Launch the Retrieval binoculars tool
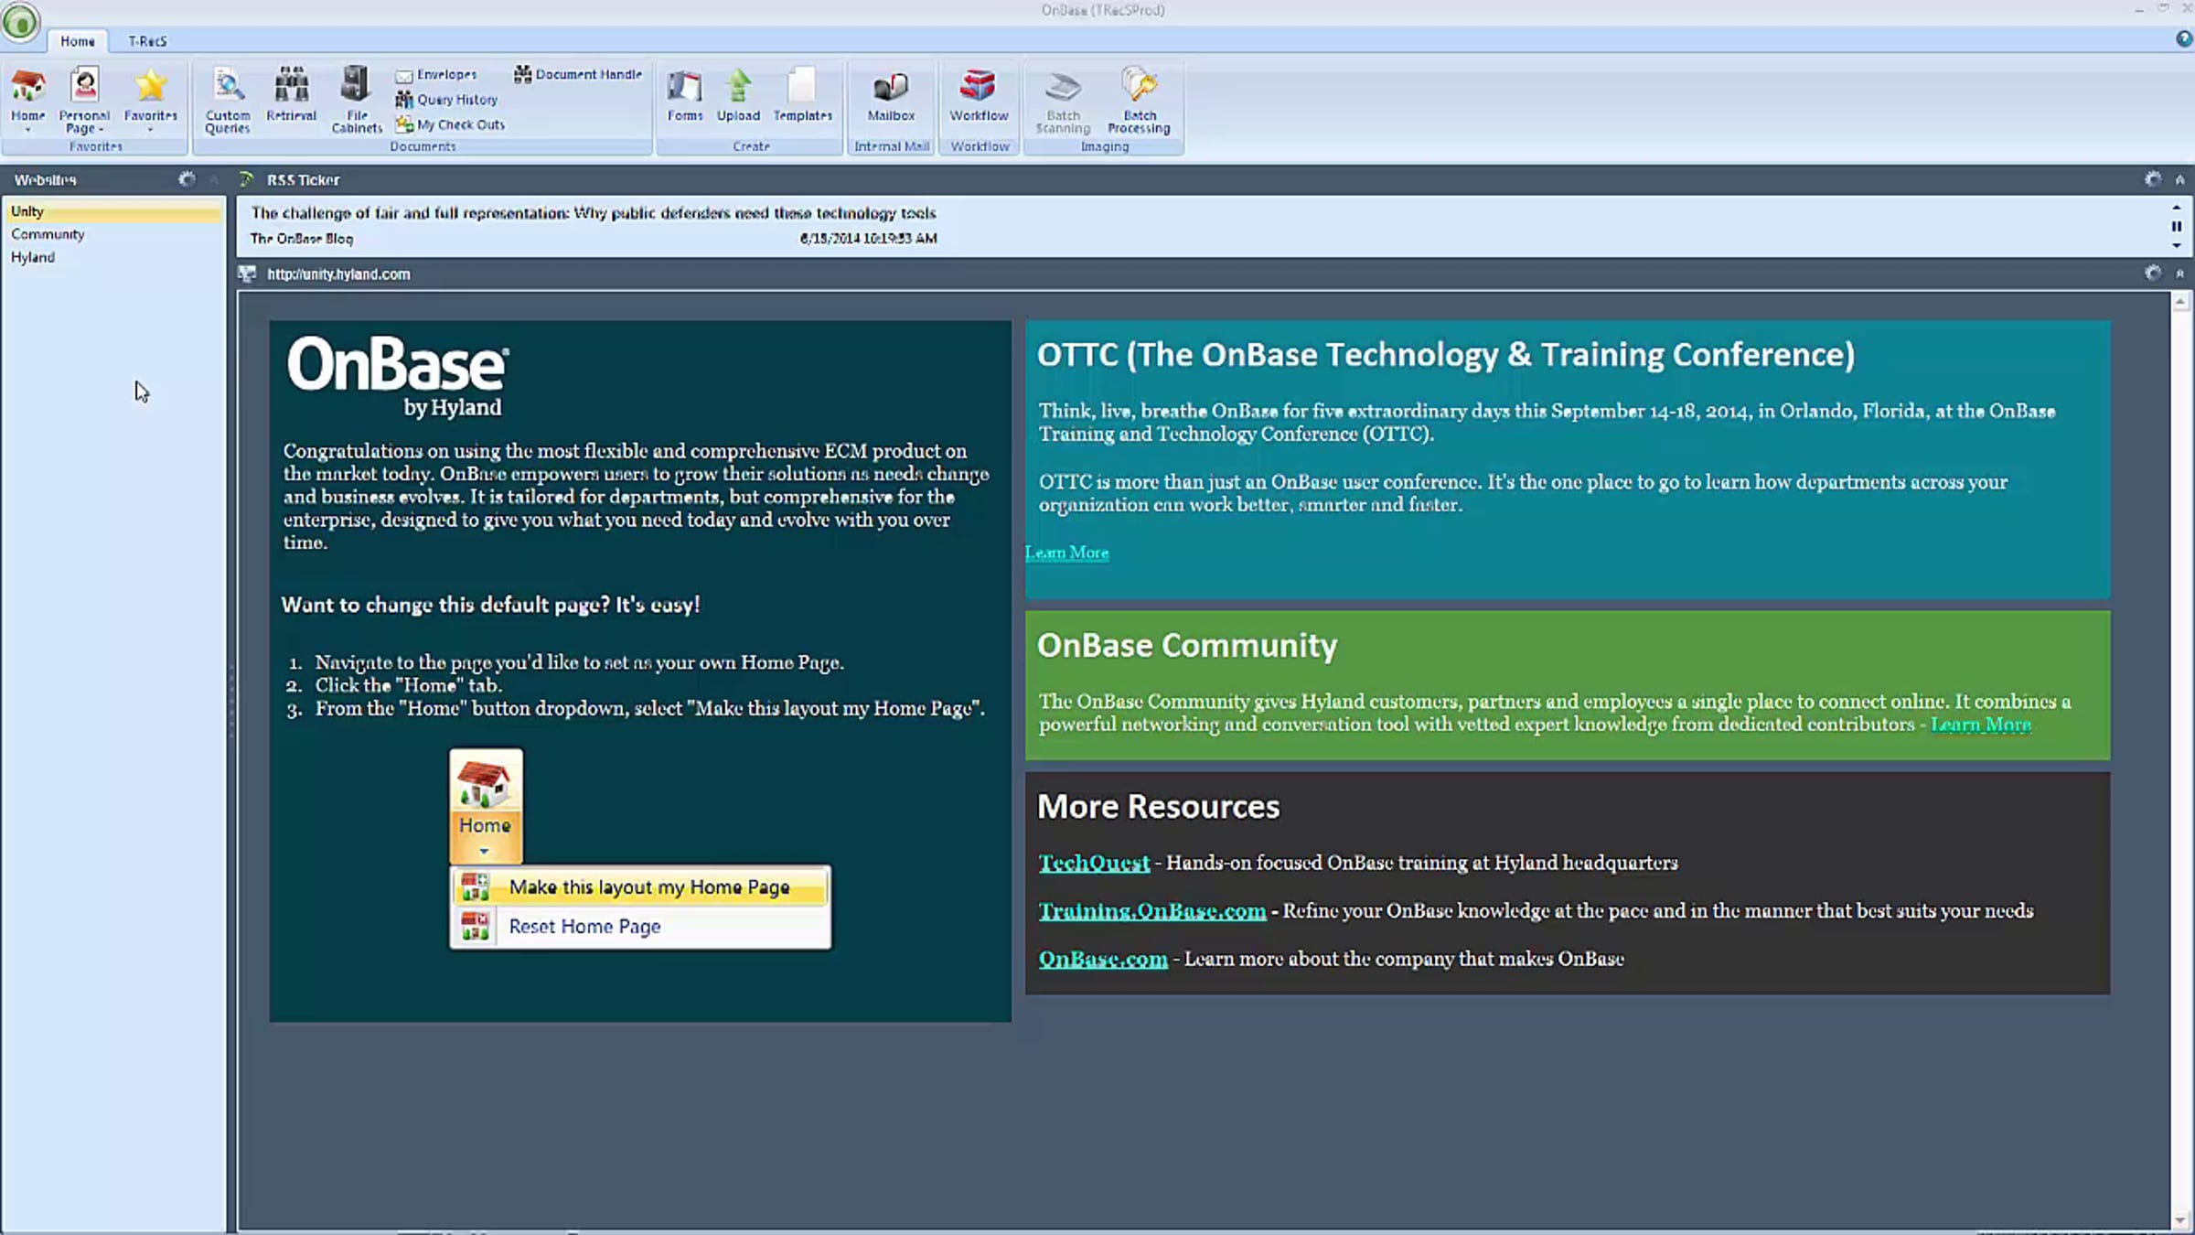This screenshot has width=2195, height=1235. (291, 94)
